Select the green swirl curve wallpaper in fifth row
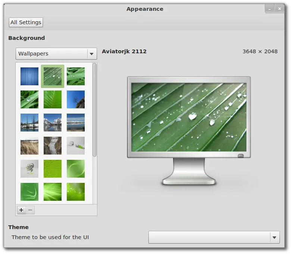Screen dimensions: 291x254 76,169
